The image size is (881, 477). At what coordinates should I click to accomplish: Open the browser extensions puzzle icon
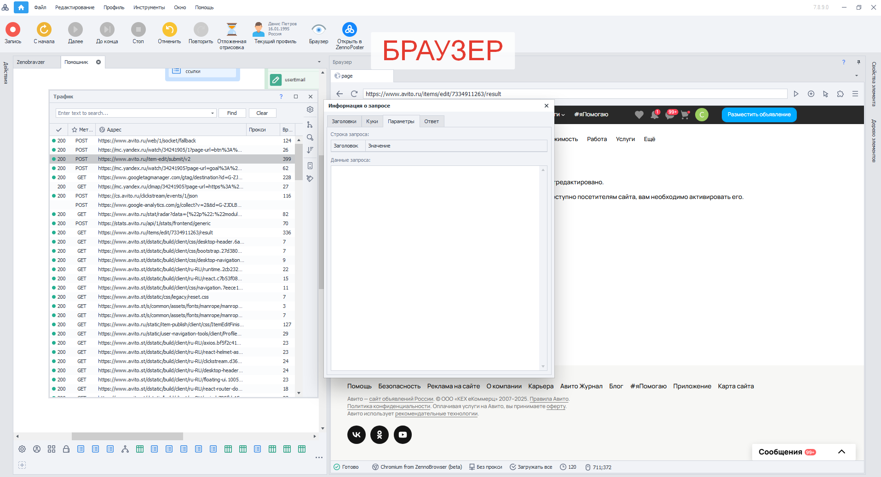coord(841,94)
